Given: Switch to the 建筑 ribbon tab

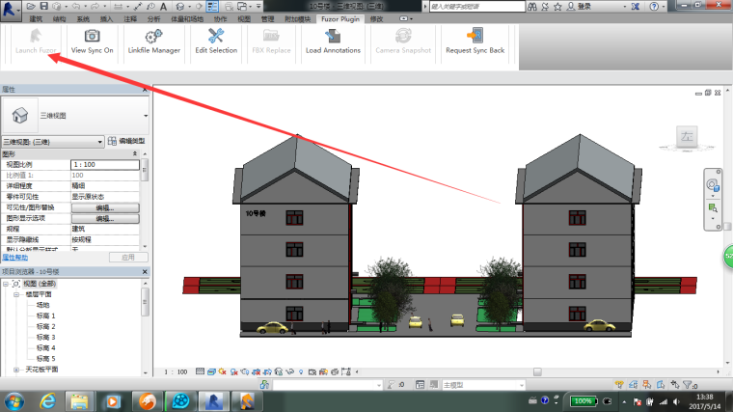Looking at the screenshot, I should 37,18.
